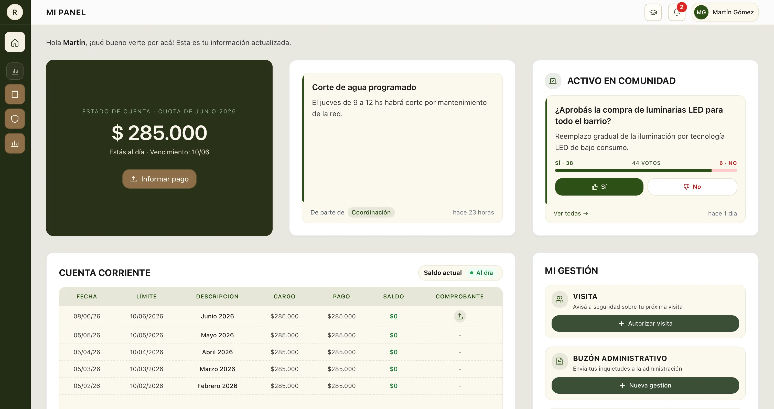Screen dimensions: 774x409
Task: Click Informar pago button
Action: pyautogui.click(x=159, y=179)
